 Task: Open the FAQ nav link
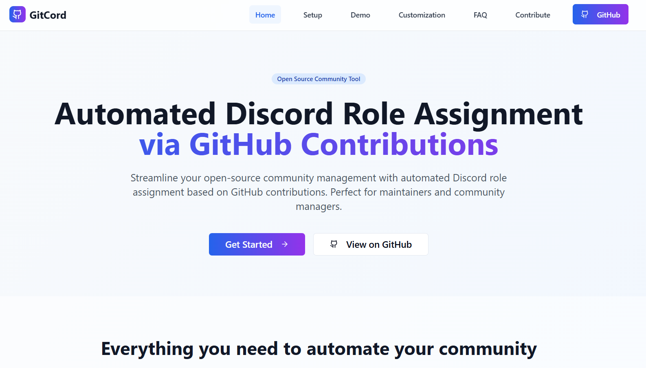tap(480, 15)
